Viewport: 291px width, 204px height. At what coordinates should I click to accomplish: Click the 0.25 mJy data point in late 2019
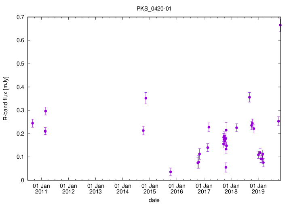tap(278, 121)
